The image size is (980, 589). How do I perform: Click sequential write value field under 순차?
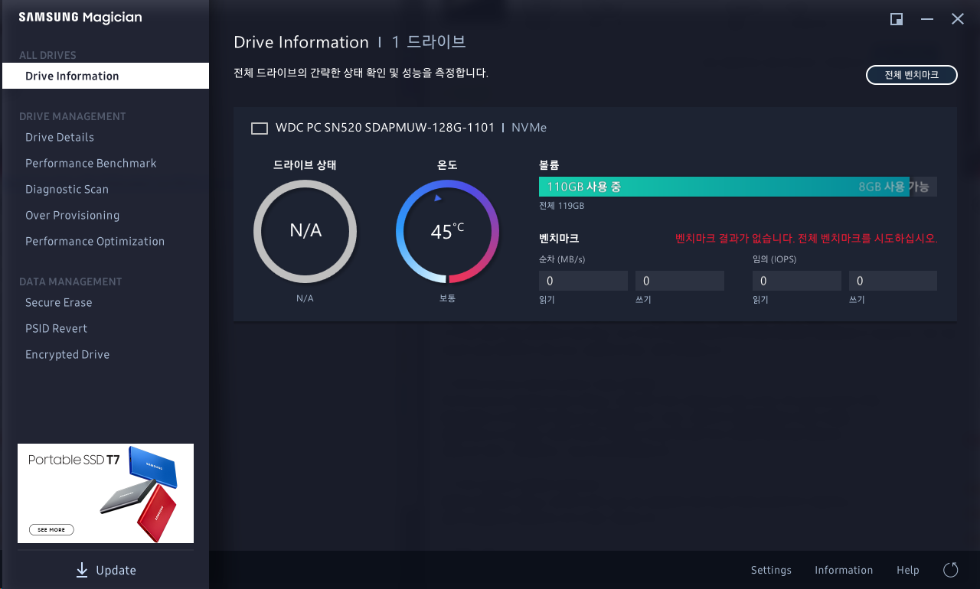point(680,281)
